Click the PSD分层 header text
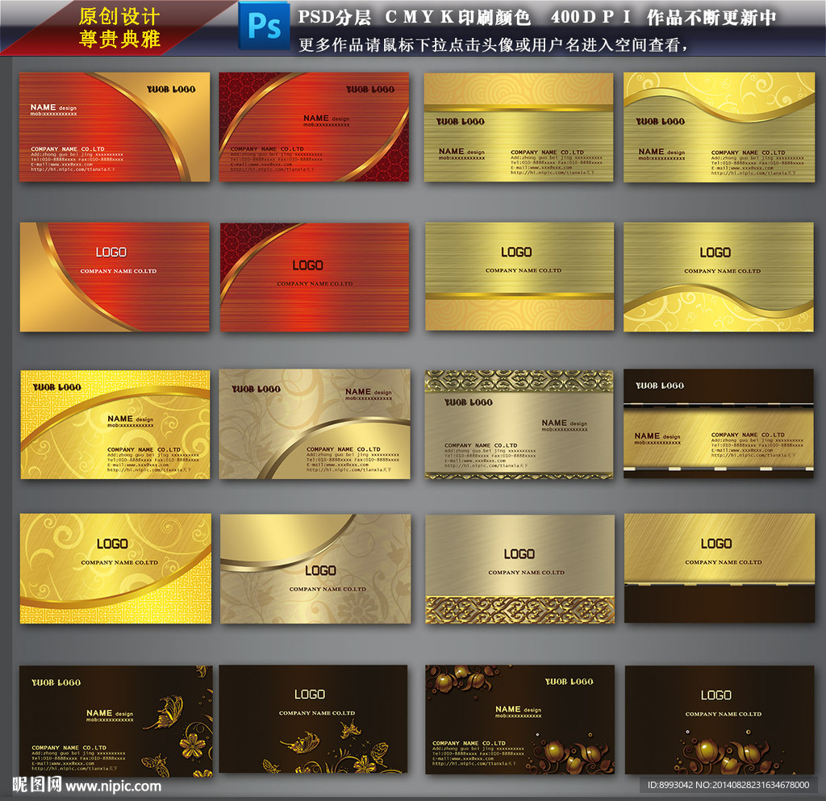Screen dimensions: 826x801 click(x=335, y=17)
